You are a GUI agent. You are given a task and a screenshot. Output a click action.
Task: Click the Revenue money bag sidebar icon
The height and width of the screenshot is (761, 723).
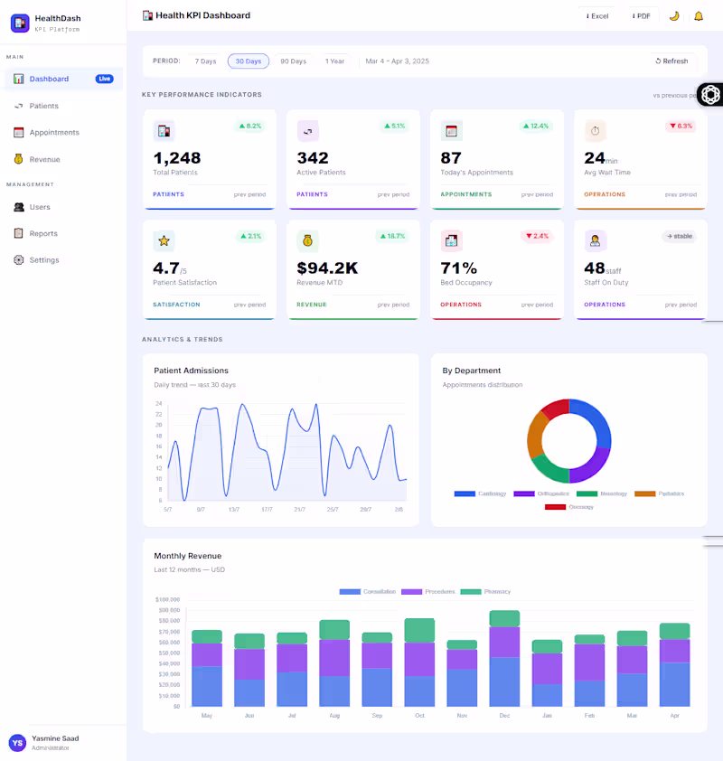pyautogui.click(x=18, y=159)
